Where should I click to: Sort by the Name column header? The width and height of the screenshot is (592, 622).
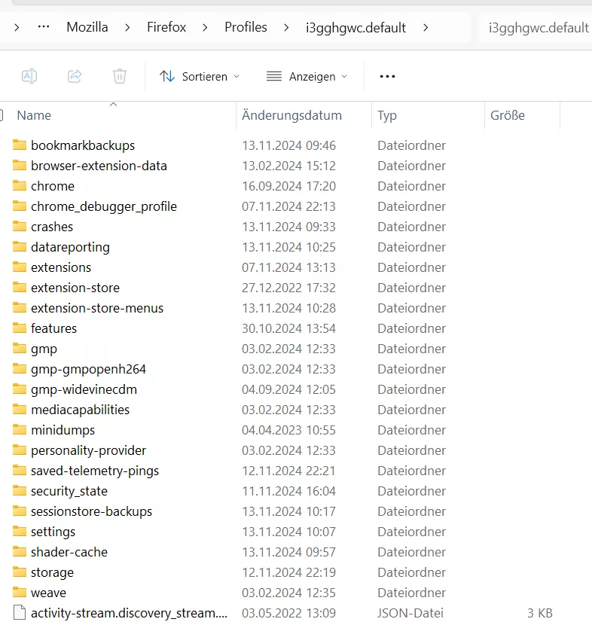coord(34,115)
